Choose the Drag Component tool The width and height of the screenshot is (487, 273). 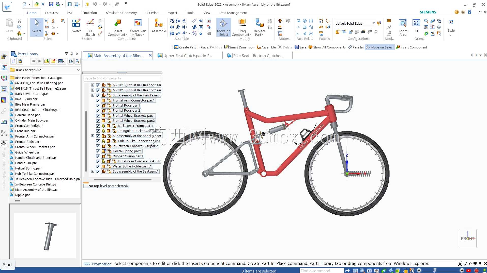[x=242, y=27]
